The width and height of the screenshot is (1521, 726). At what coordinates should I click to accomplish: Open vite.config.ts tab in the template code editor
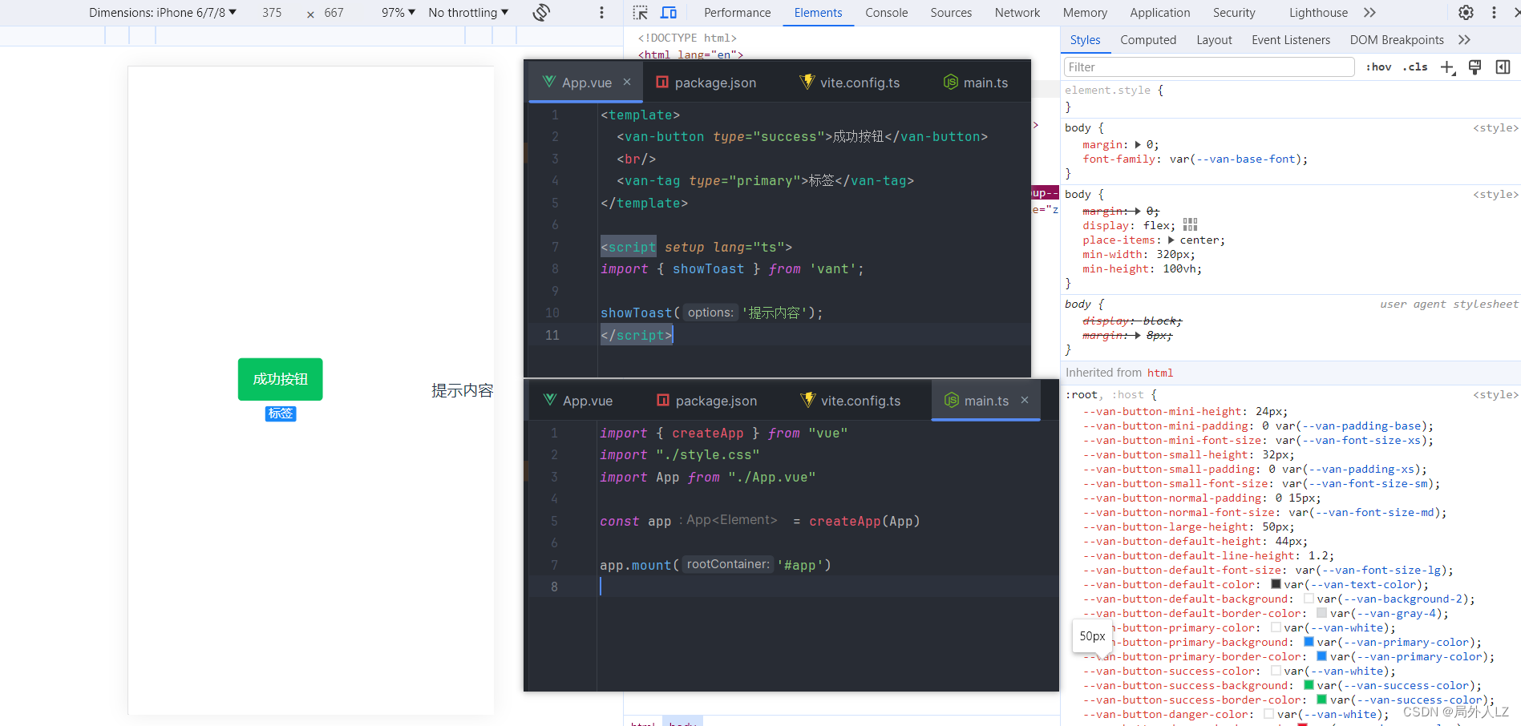click(x=850, y=83)
